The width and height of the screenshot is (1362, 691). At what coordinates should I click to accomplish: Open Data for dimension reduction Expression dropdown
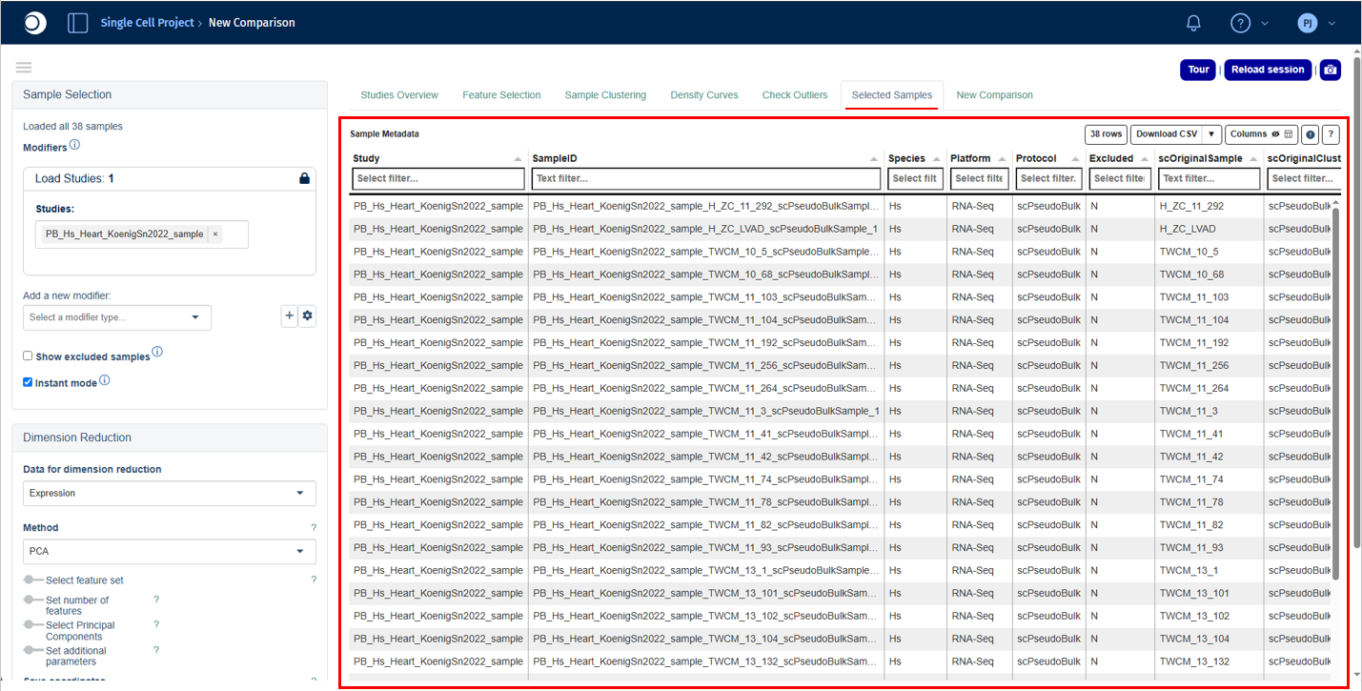(170, 493)
